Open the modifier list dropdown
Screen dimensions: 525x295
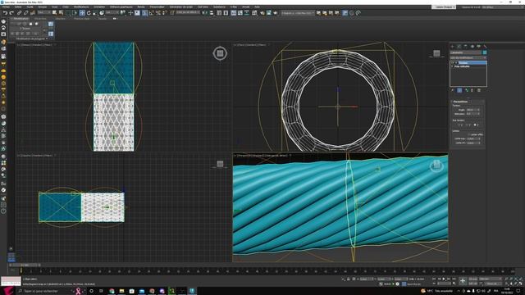pos(468,57)
